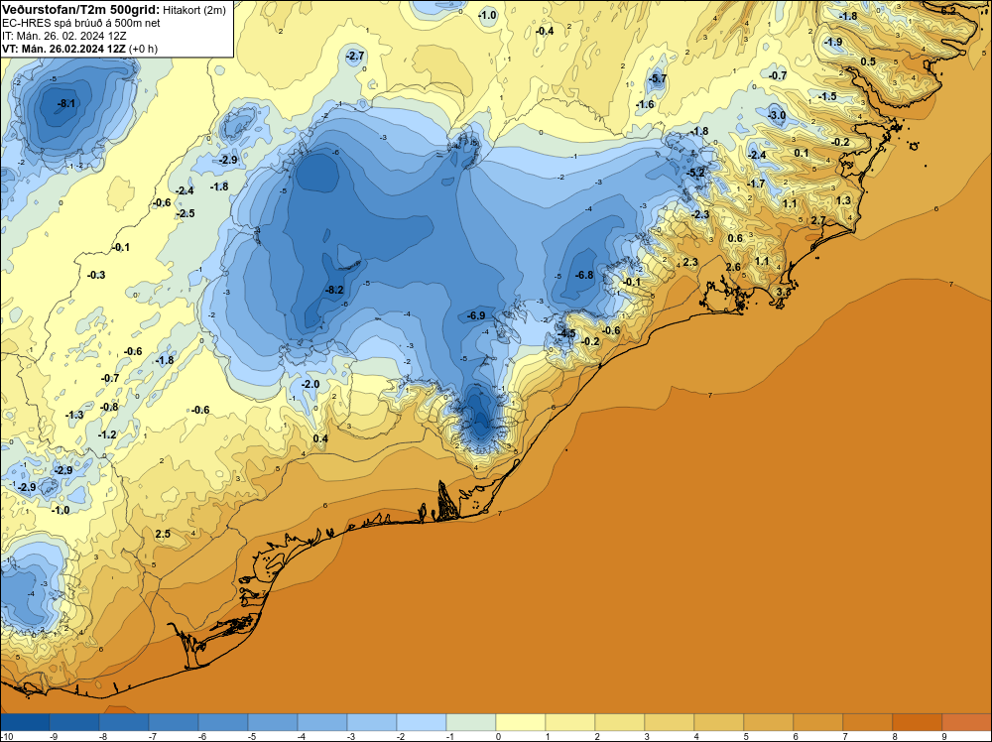Click the -2.5 temperature label
992x742 pixels.
click(x=185, y=213)
